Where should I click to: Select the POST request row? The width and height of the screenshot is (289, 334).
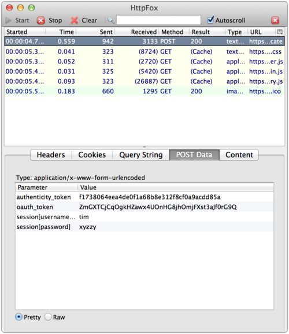pos(144,42)
